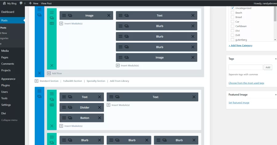Click the category list scrollbar thumb

click(x=275, y=14)
